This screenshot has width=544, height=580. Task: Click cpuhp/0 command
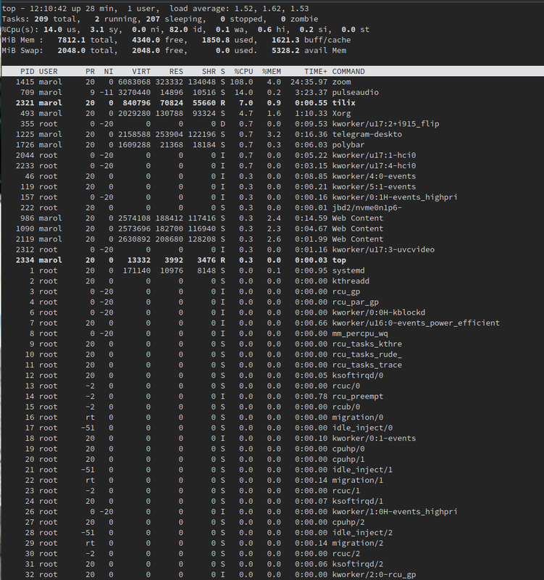point(348,449)
